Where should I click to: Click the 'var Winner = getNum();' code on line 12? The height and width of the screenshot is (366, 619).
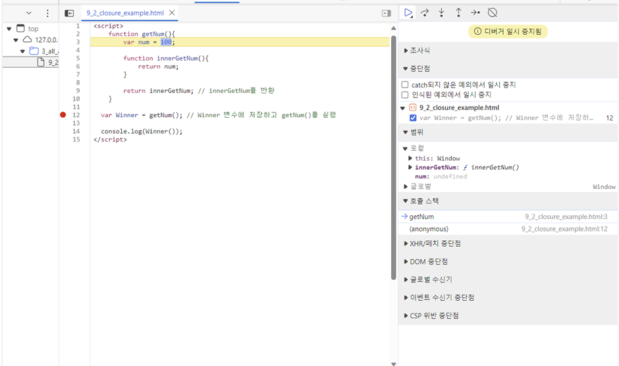coord(142,115)
